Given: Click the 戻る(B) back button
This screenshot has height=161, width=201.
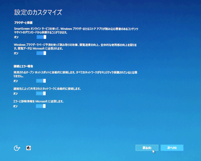Looking at the screenshot, I should click(147, 148).
